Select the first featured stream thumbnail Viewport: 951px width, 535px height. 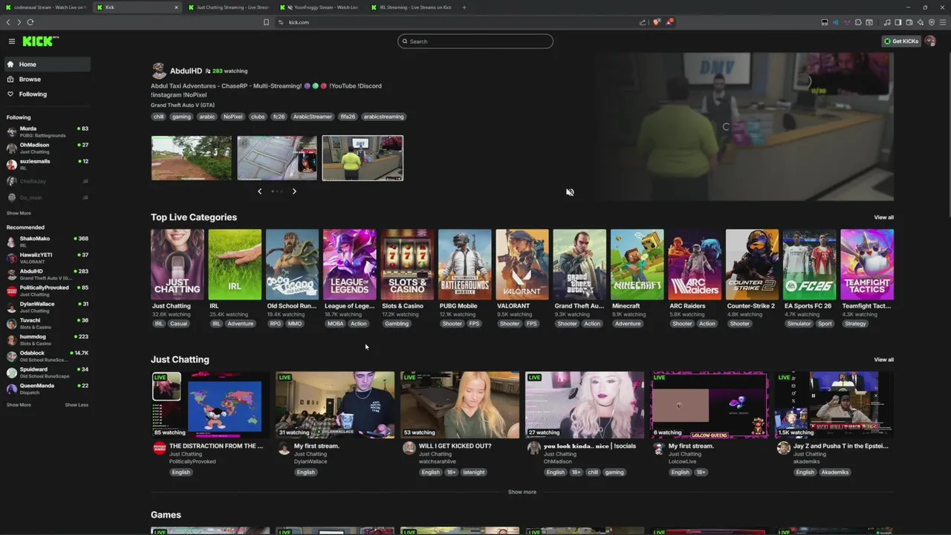click(x=192, y=158)
